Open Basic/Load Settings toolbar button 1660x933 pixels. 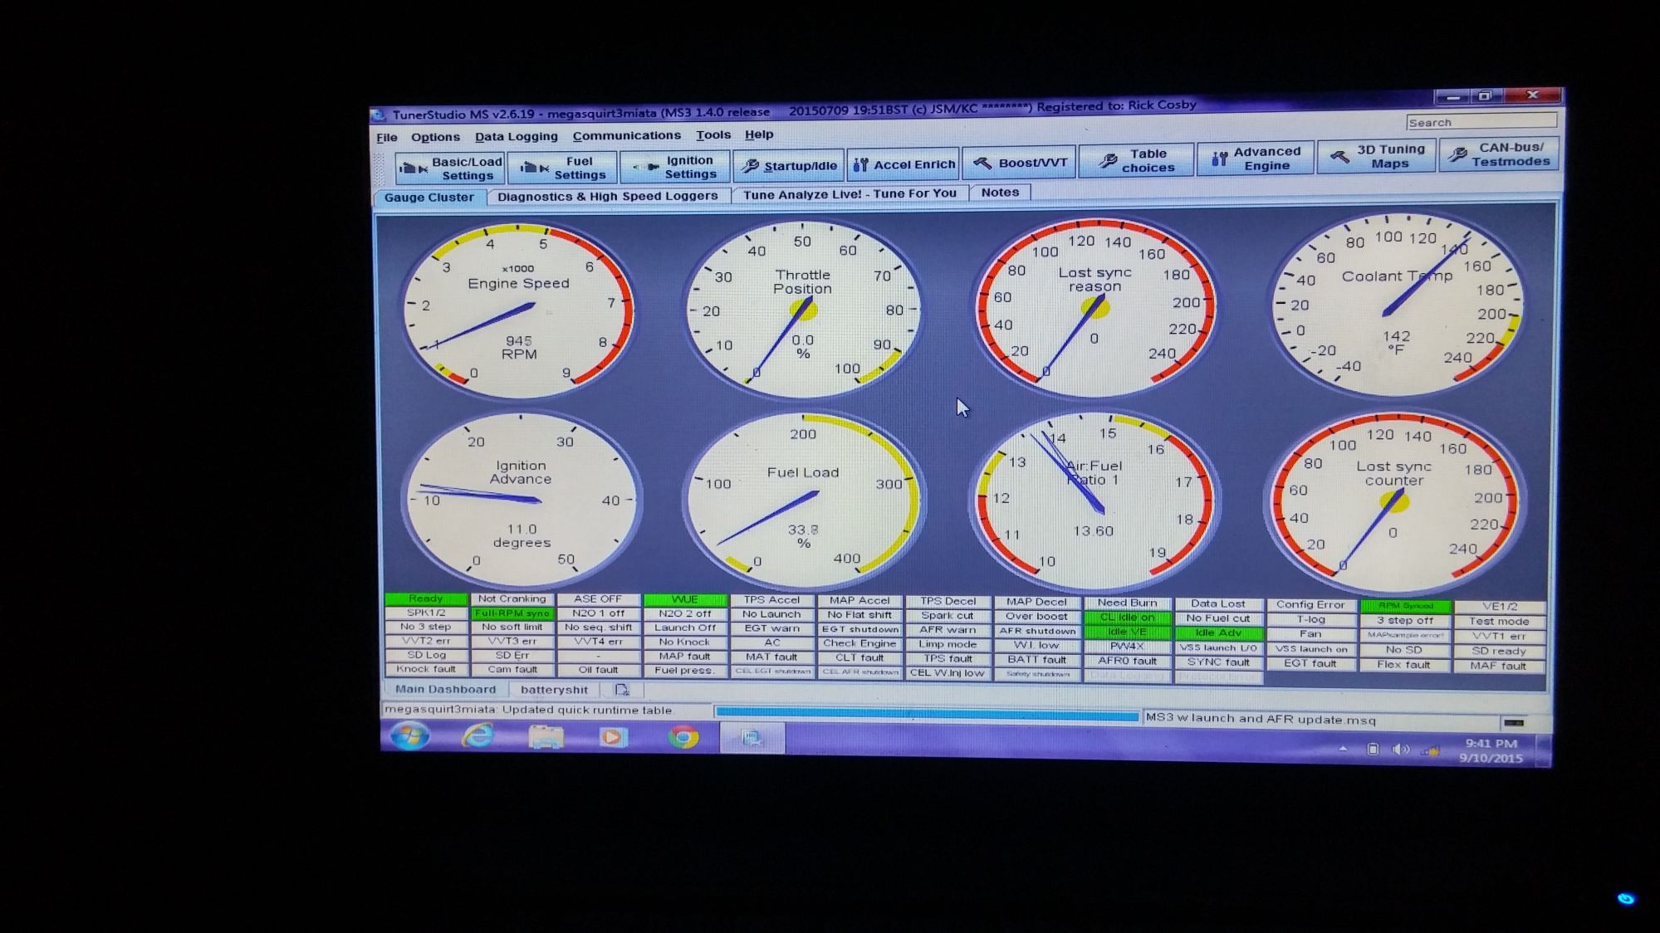(x=453, y=169)
